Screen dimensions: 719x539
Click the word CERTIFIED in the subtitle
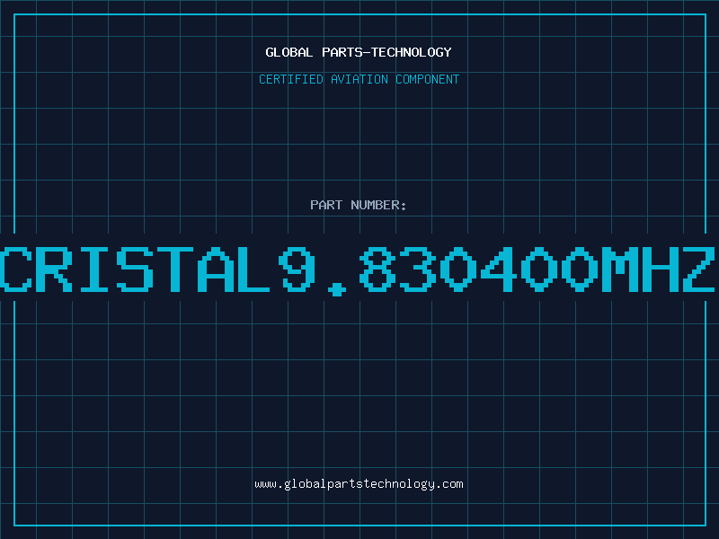(x=291, y=79)
